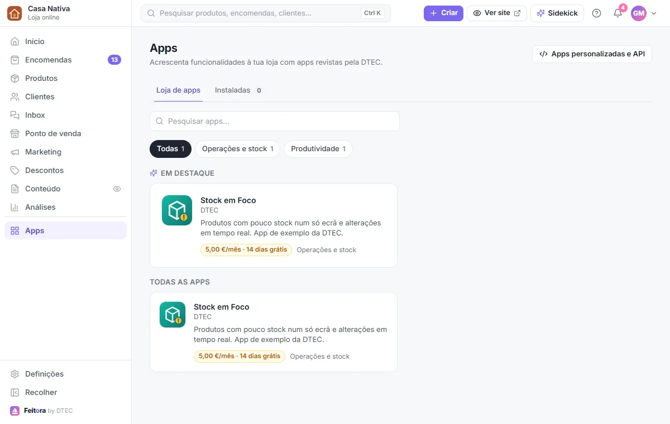Open the Casa Nativa store logo
The width and height of the screenshot is (670, 424).
click(x=15, y=13)
